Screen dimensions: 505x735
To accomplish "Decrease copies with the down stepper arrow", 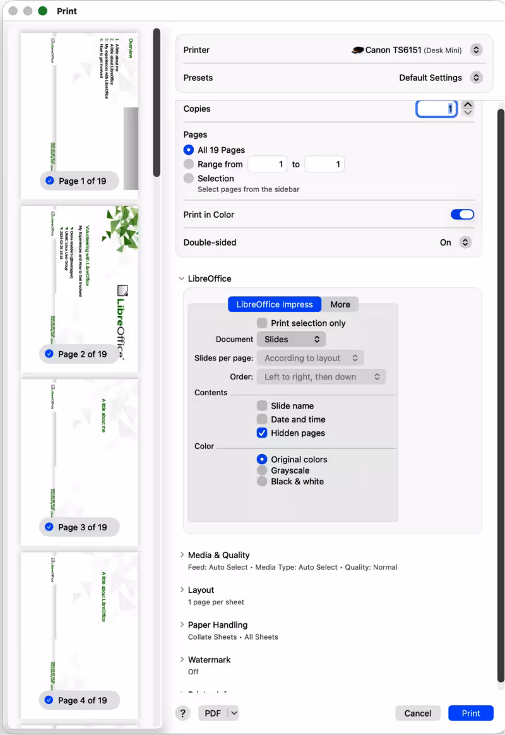I will pos(468,112).
